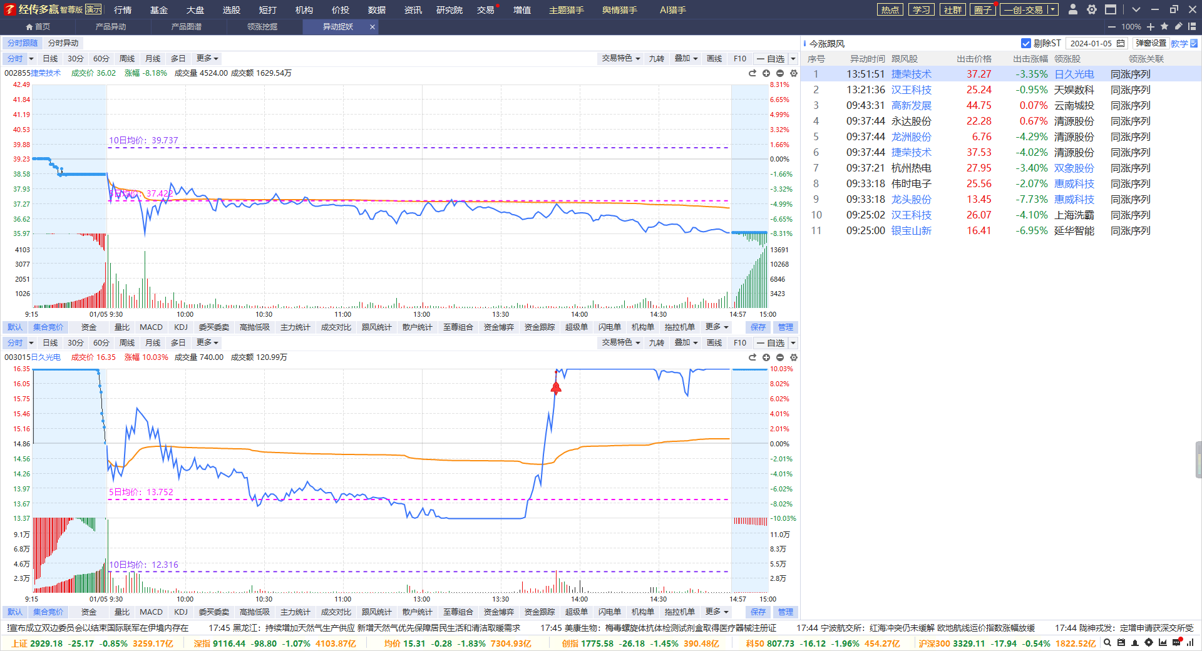Open the user account icon in title bar
Viewport: 1202px width, 651px height.
(x=1073, y=9)
